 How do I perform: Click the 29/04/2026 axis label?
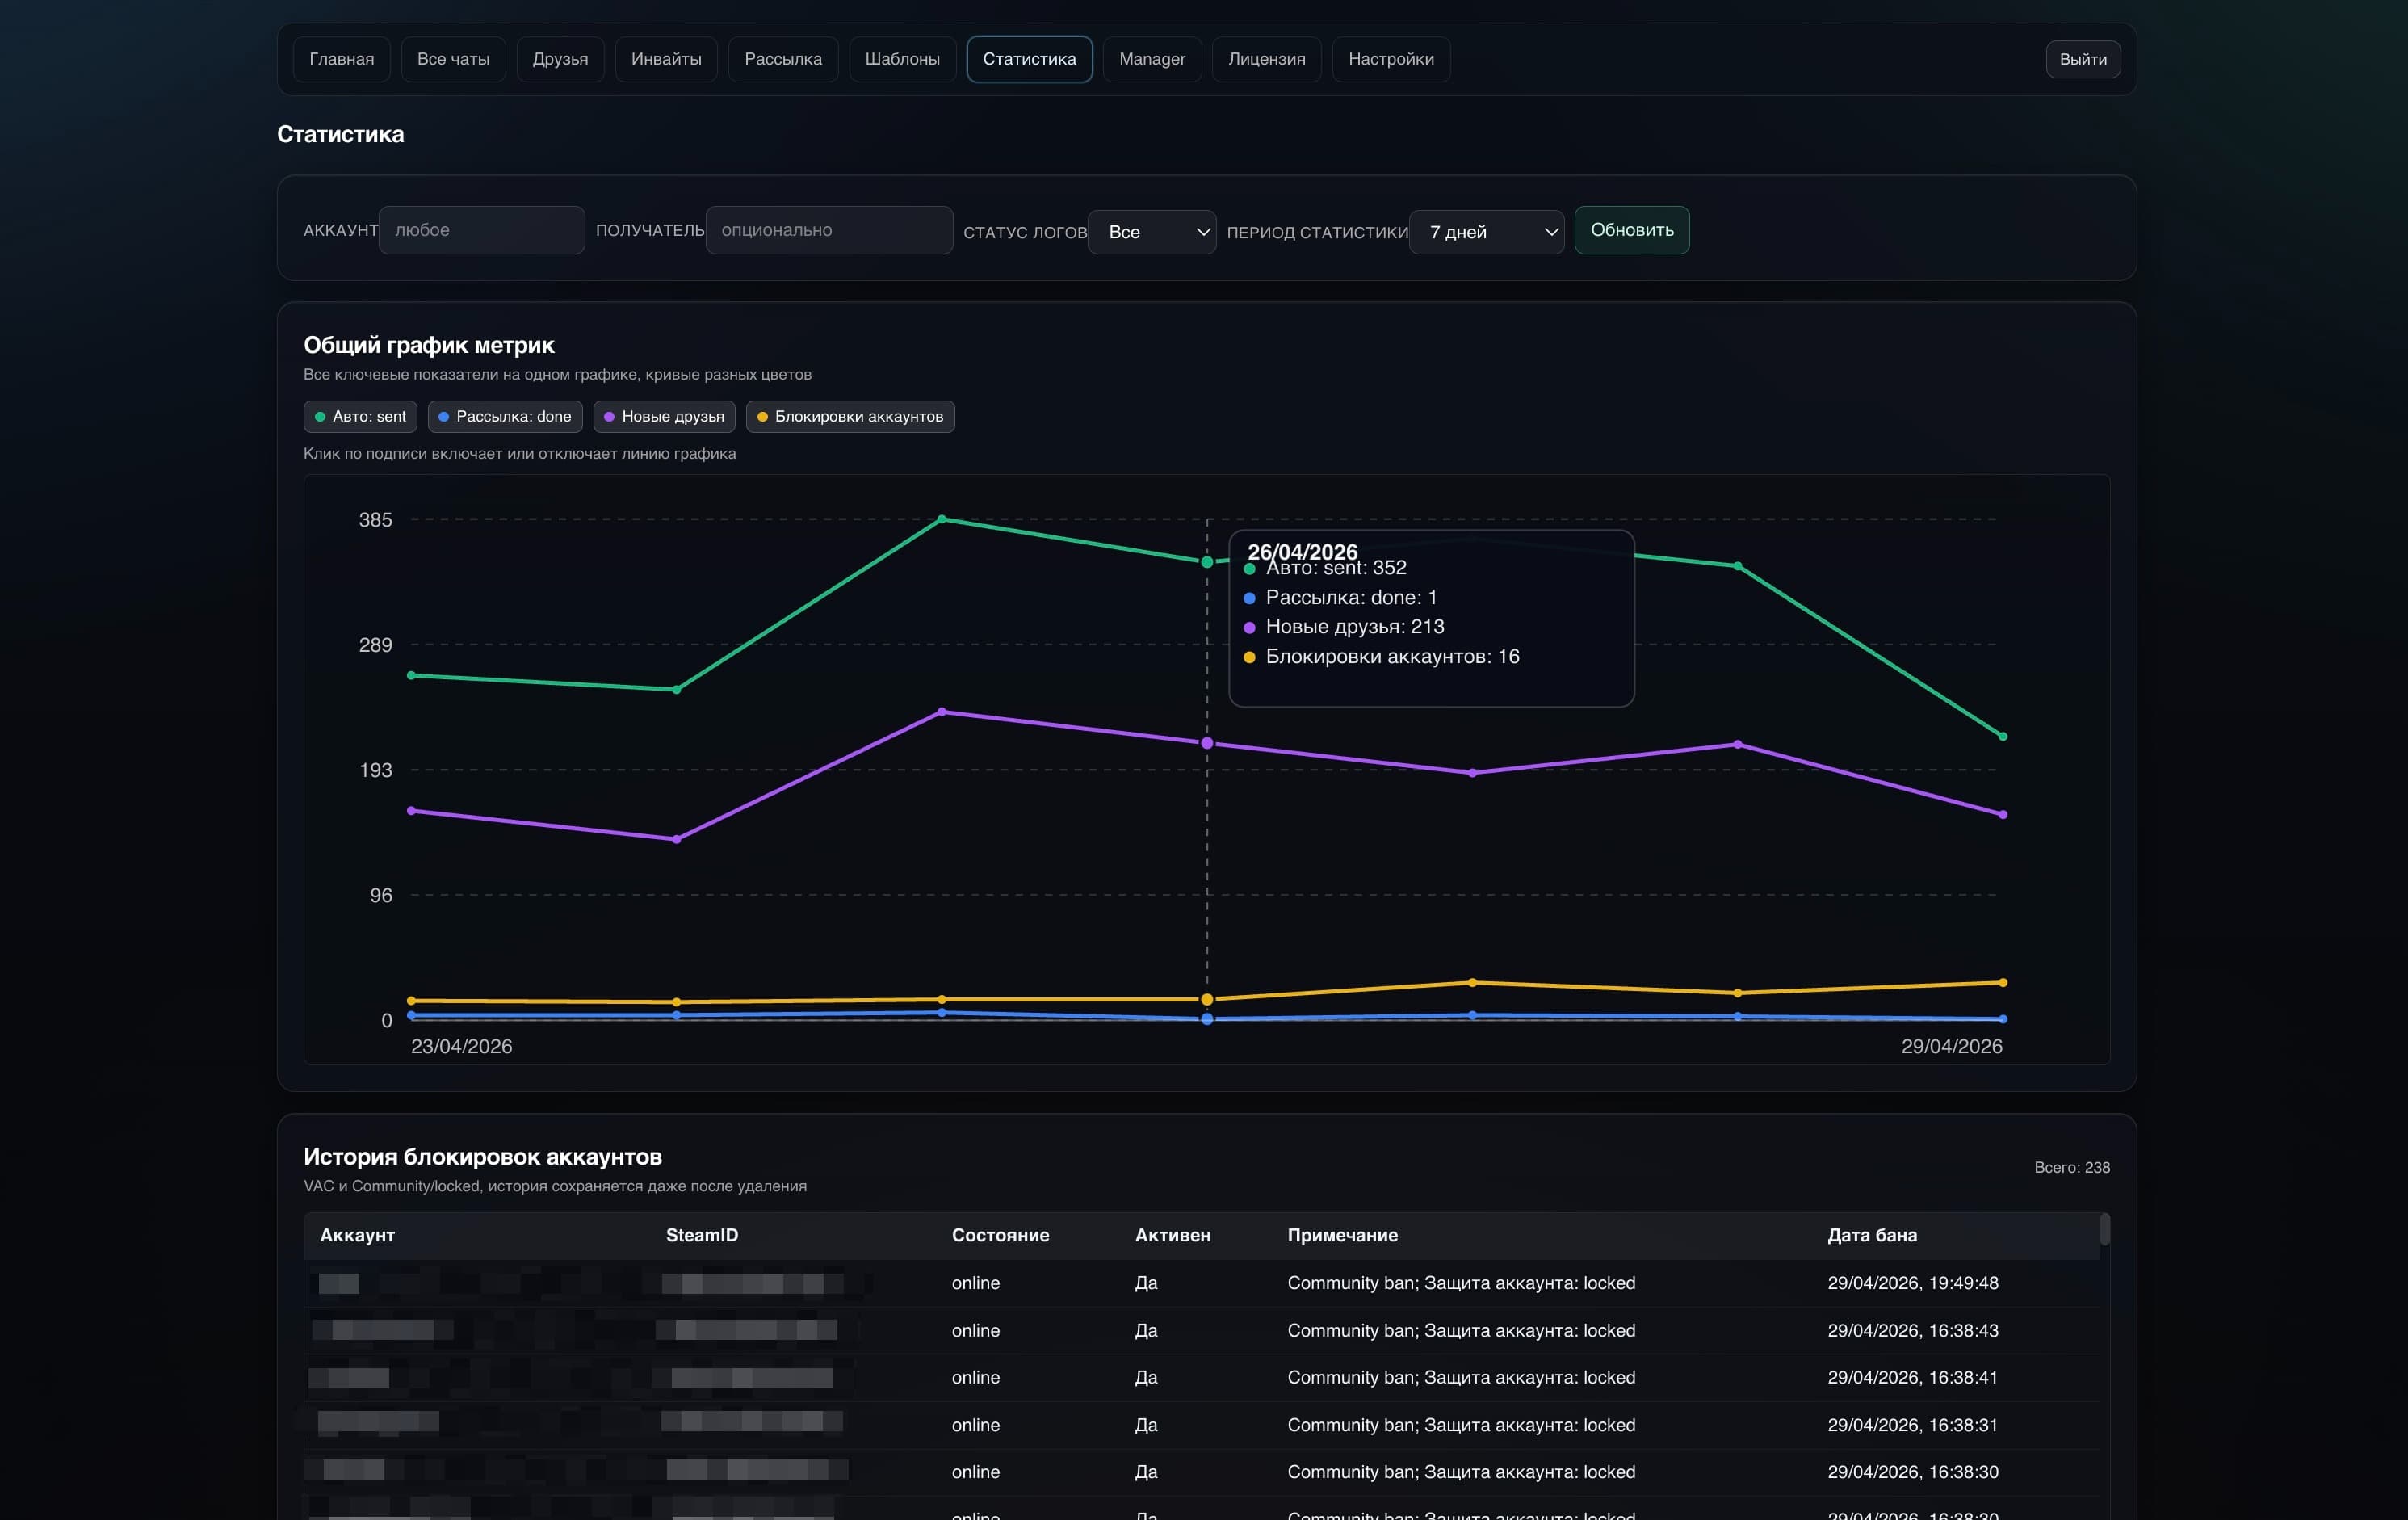(1951, 1046)
